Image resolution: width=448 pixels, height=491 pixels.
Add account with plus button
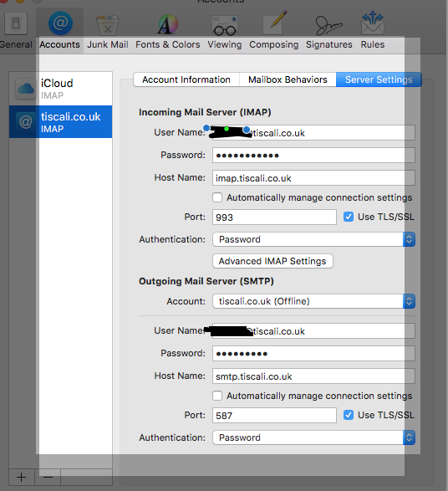[x=21, y=478]
